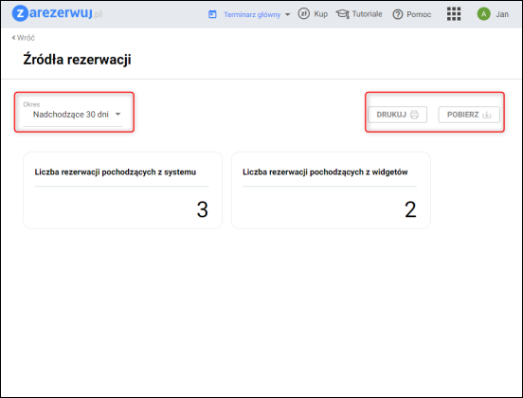Open the apps grid icon
523x398 pixels.
[454, 14]
